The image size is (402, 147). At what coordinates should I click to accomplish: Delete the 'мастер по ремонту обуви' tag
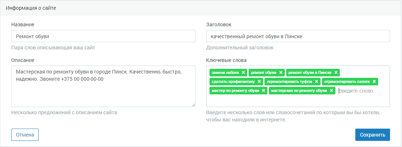pos(263,90)
